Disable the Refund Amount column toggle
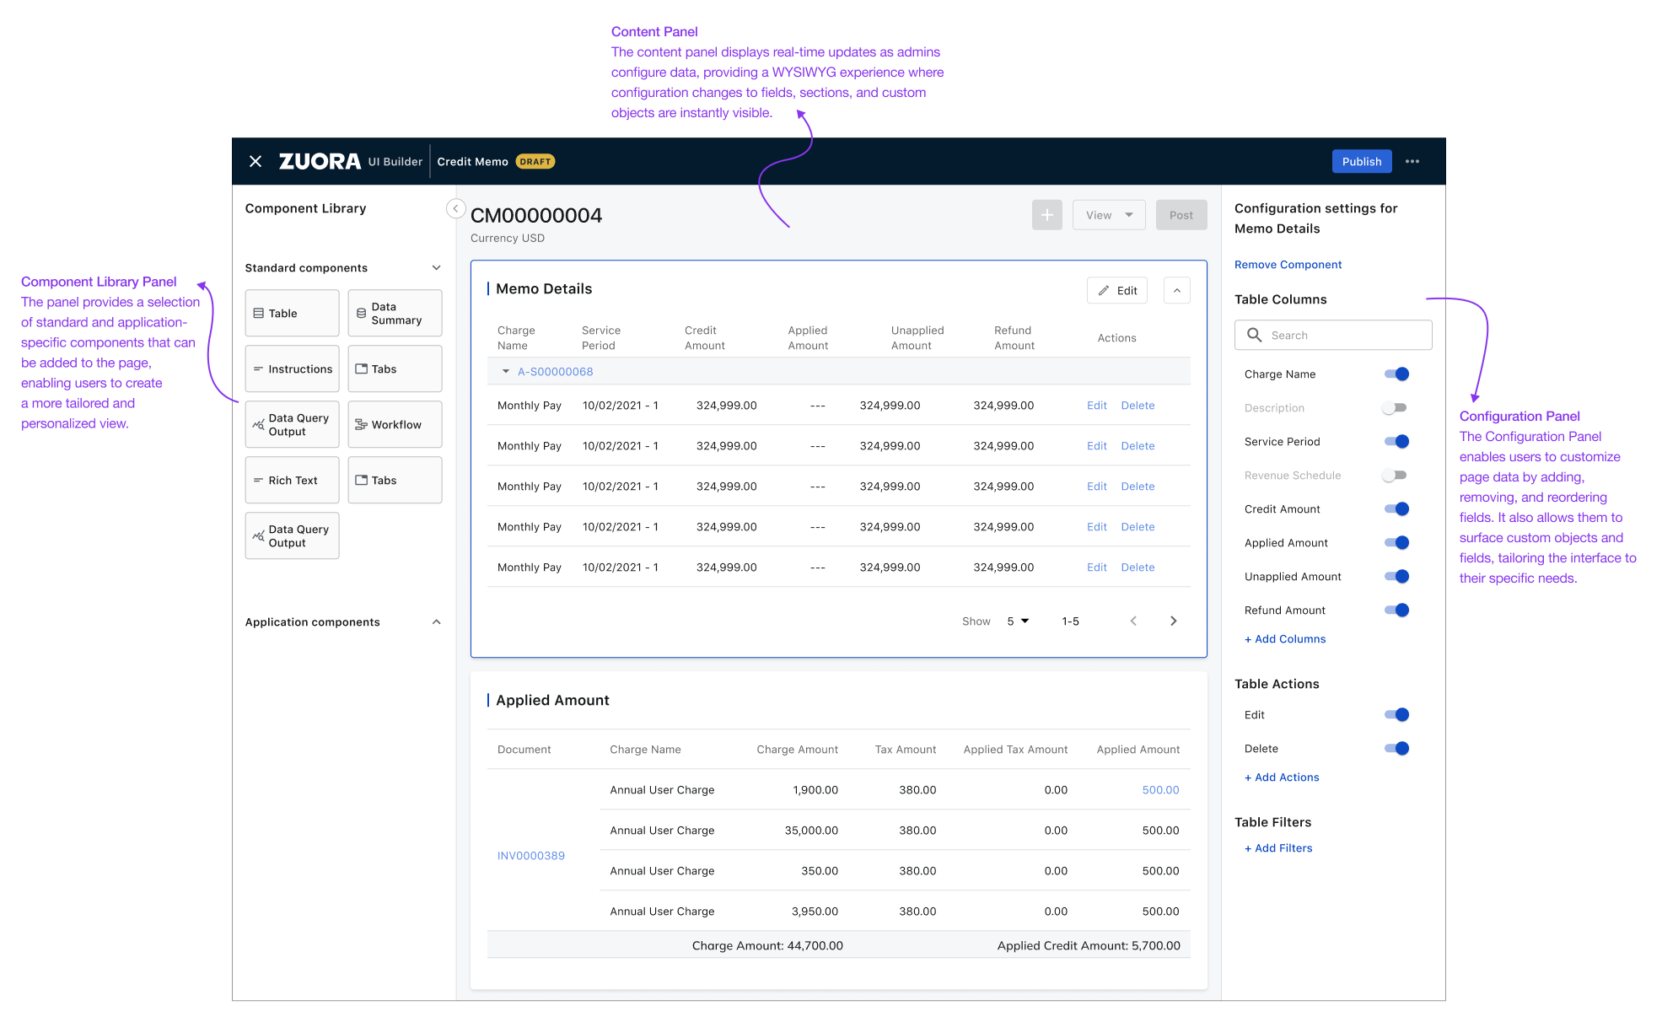 (1396, 610)
